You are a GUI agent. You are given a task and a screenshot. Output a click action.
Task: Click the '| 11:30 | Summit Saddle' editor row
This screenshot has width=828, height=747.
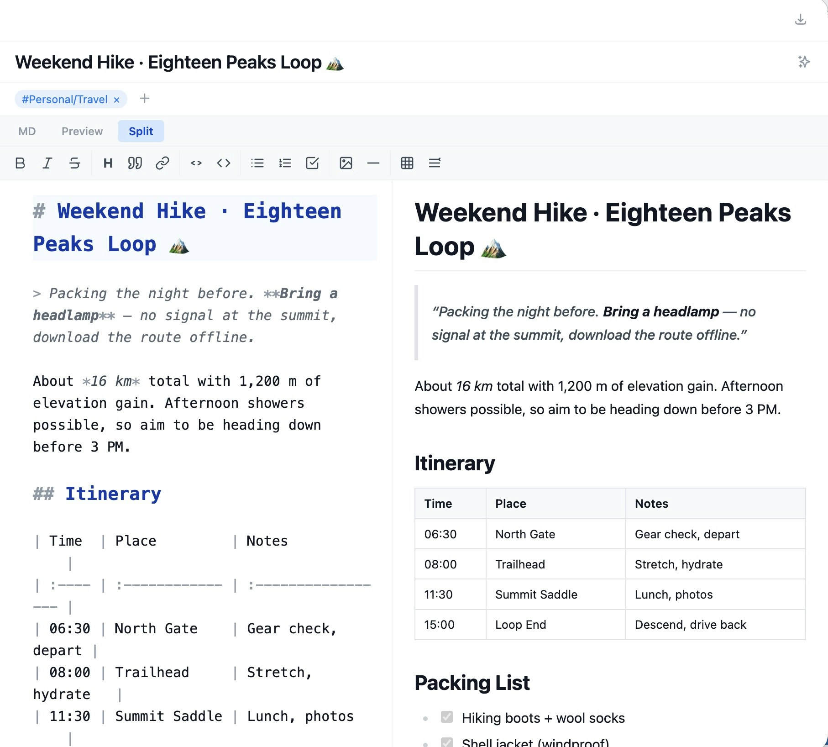(x=194, y=726)
